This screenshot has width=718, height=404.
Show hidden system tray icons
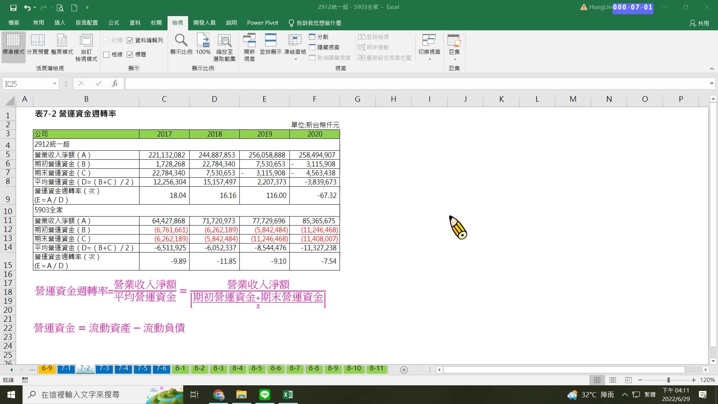[x=625, y=394]
